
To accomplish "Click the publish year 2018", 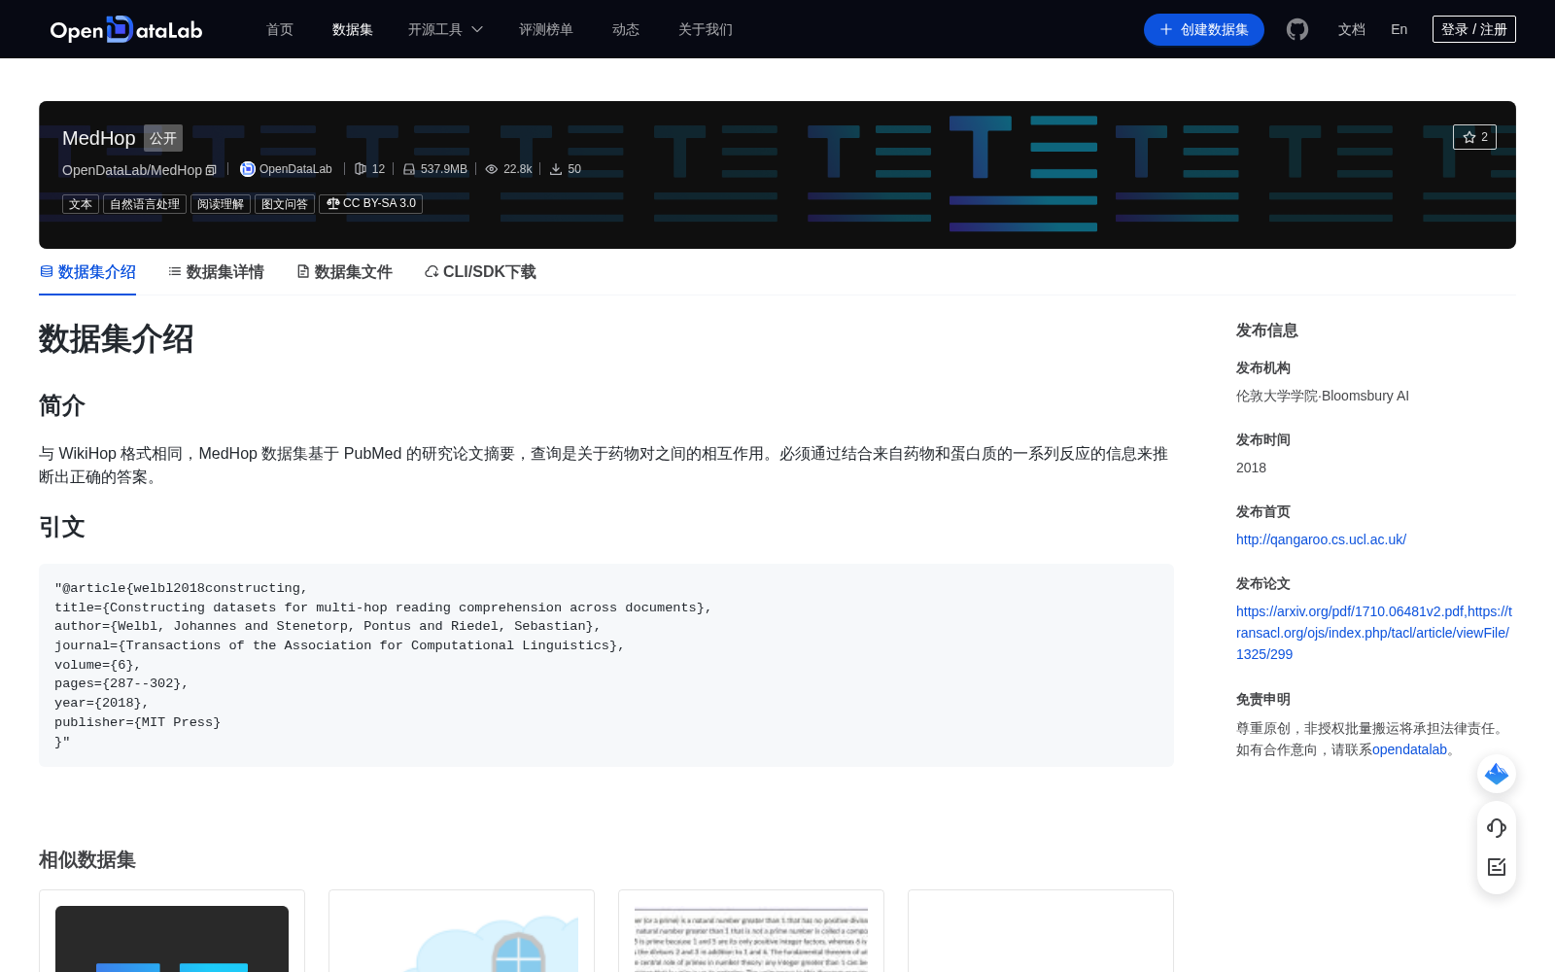I will click(x=1251, y=468).
